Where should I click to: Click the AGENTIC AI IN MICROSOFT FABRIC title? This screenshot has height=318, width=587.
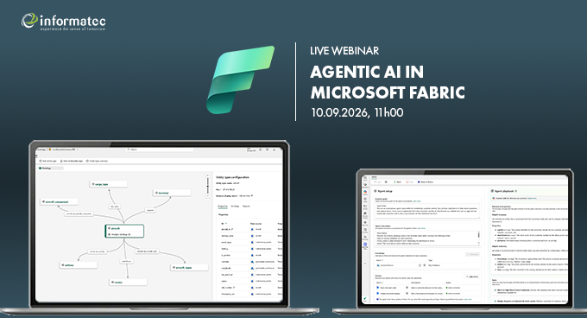tap(388, 82)
